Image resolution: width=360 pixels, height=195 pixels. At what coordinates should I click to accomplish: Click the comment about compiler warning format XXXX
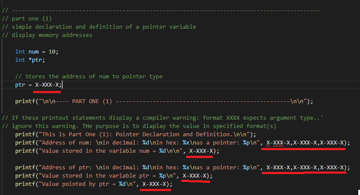pyautogui.click(x=162, y=118)
